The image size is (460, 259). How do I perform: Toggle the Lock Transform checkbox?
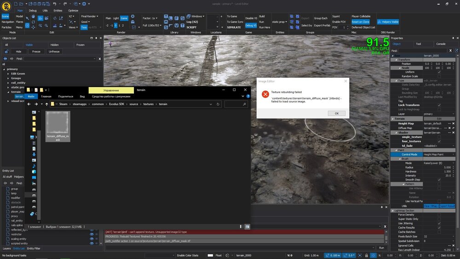point(439,105)
